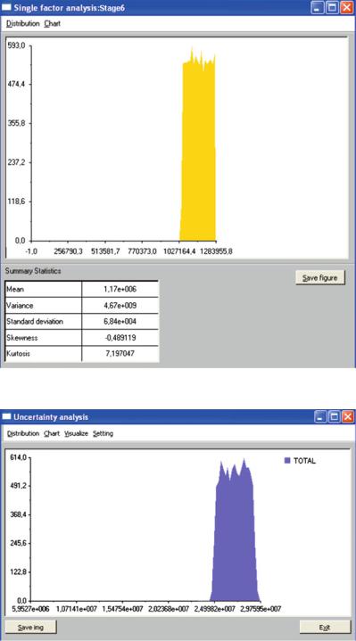Viewport: 356px width, 641px height.
Task: Click the TOTAL legend color swatch
Action: [x=286, y=461]
